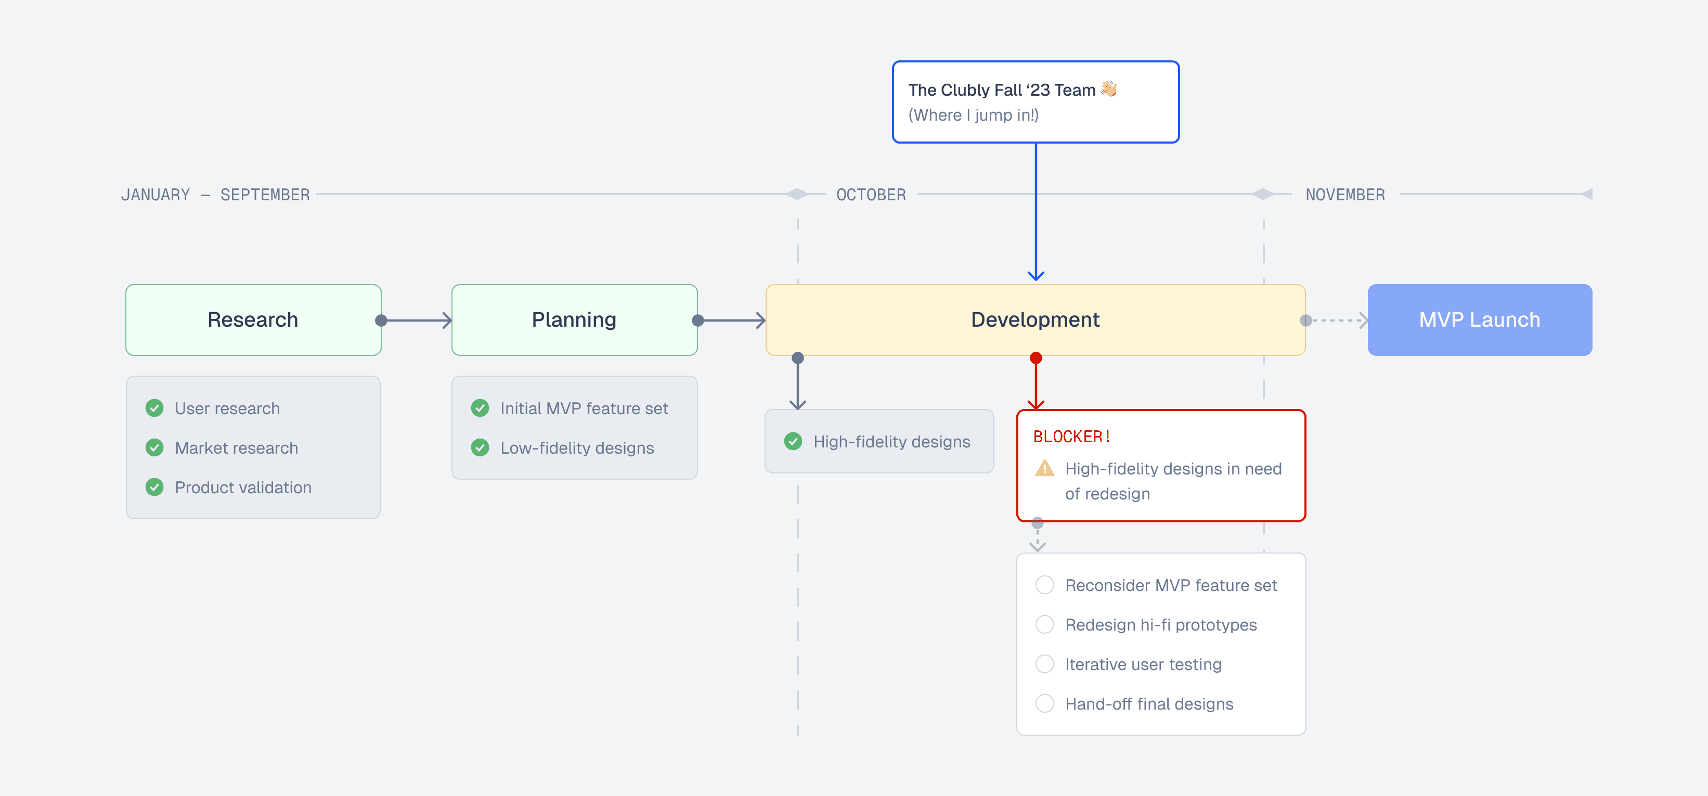
Task: Click the red BLOCKER! heading
Action: pos(1071,436)
